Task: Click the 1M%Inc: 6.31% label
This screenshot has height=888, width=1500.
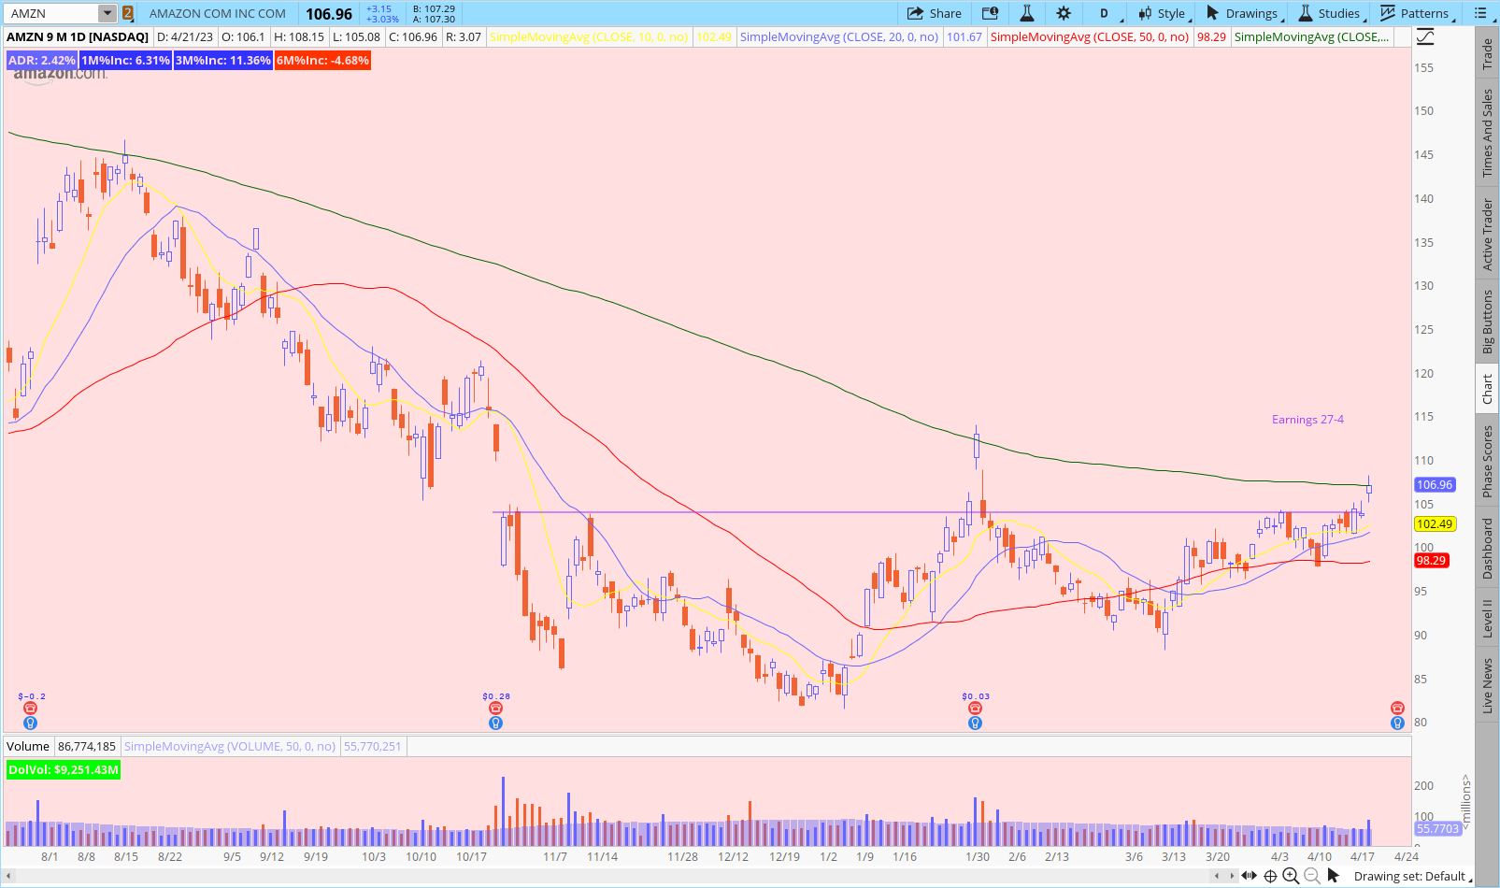Action: (125, 60)
